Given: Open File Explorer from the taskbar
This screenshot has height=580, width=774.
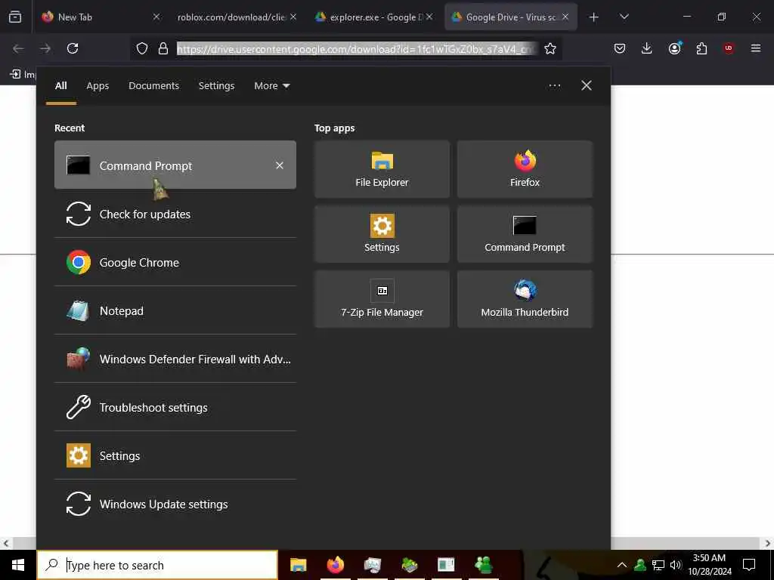Looking at the screenshot, I should (x=298, y=565).
